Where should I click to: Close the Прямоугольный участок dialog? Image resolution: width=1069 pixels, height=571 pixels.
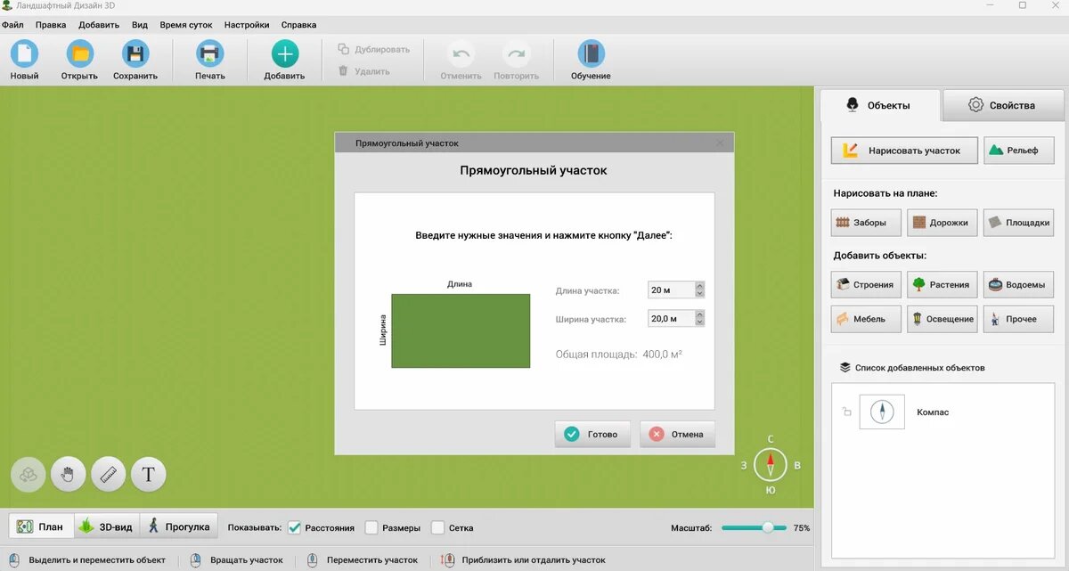pos(720,143)
